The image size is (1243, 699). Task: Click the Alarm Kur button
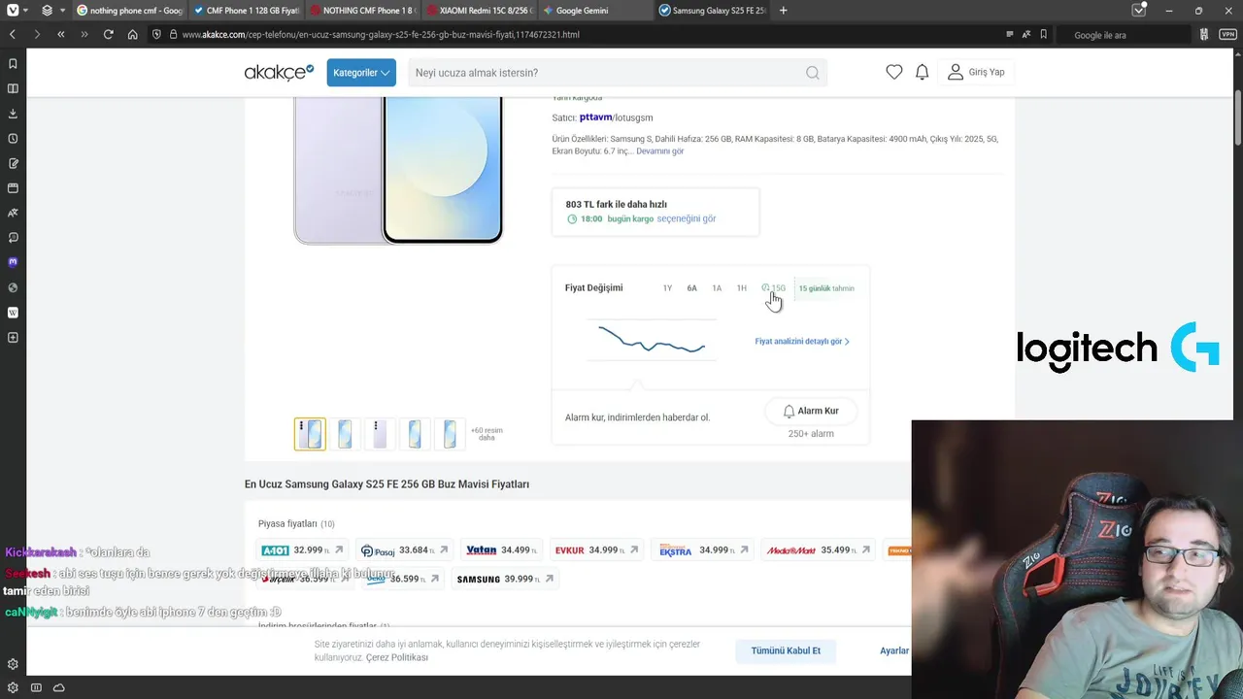coord(811,411)
